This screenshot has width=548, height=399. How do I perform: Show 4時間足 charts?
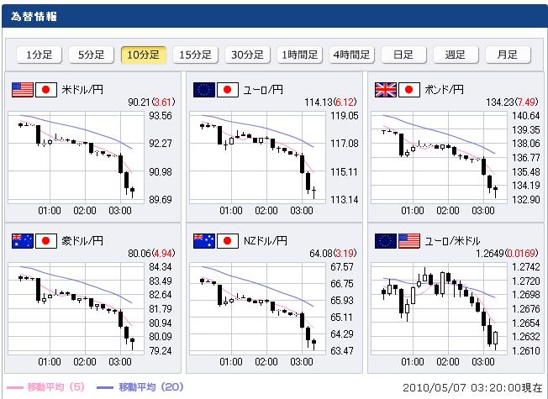click(352, 55)
